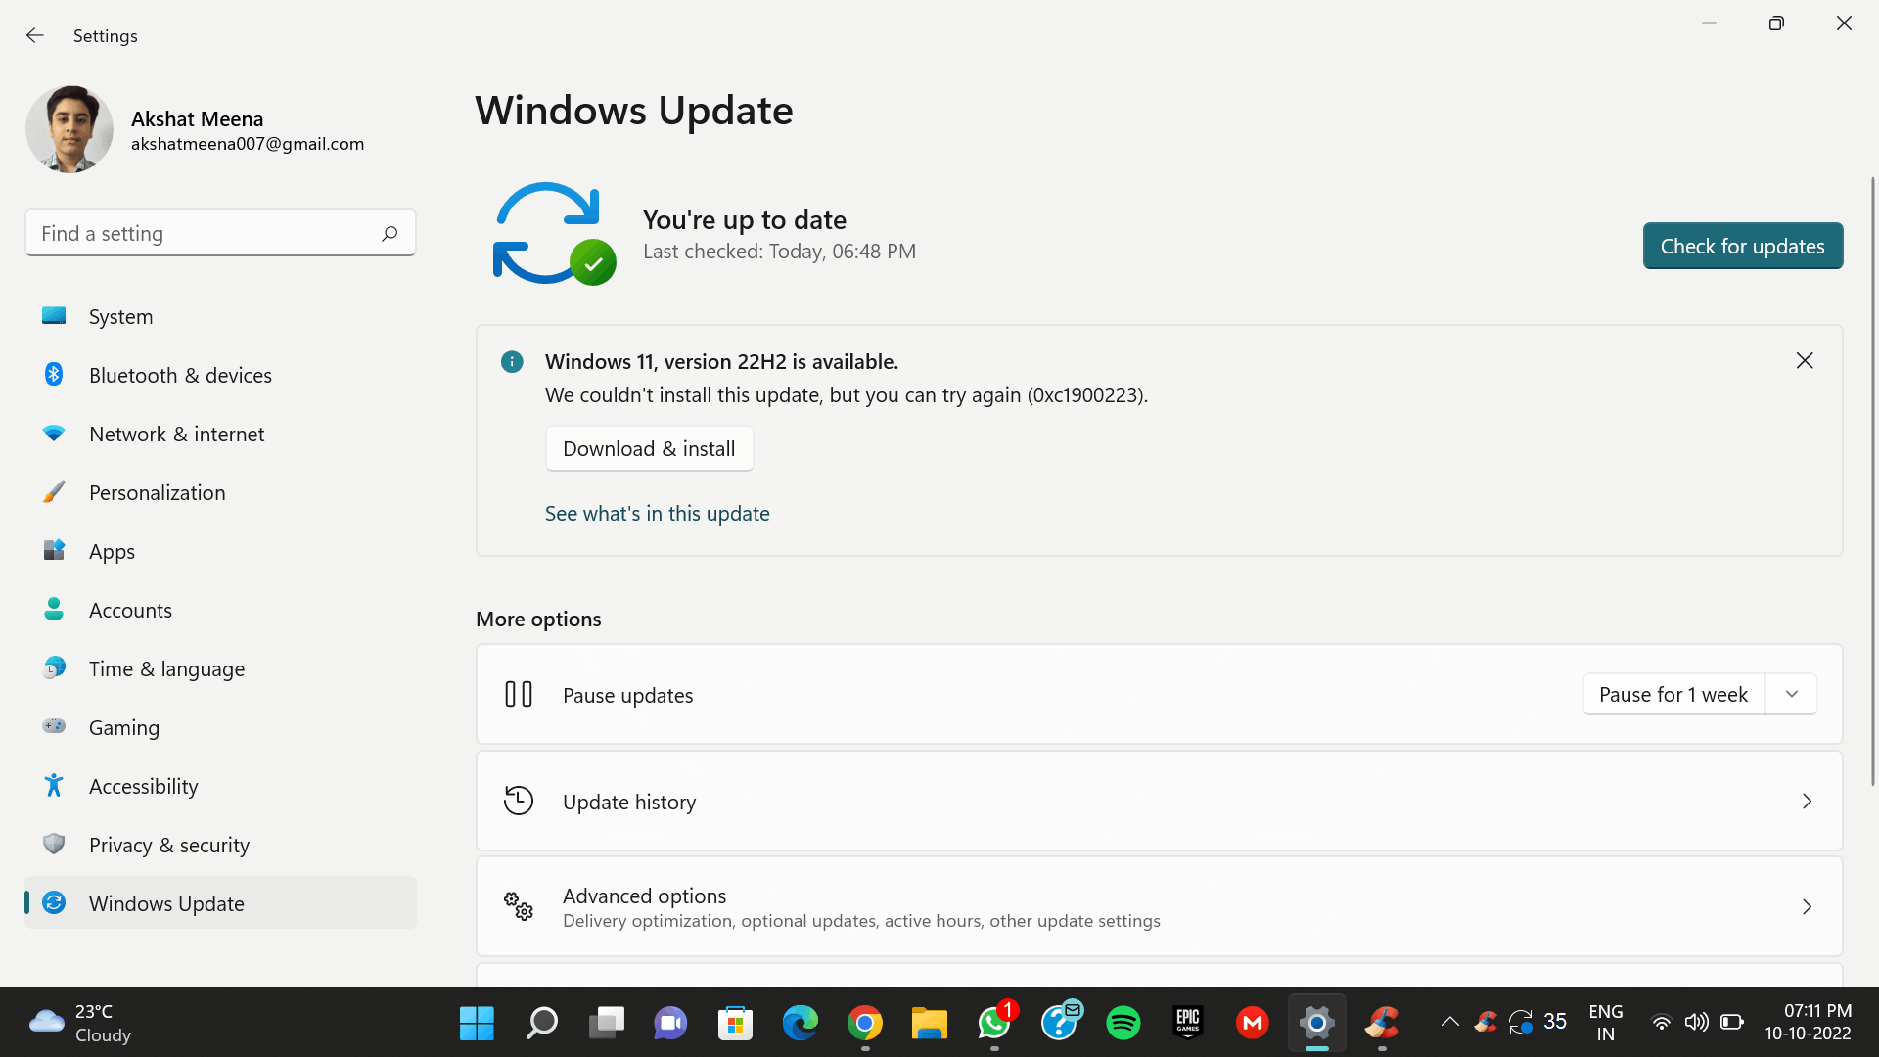Viewport: 1879px width, 1057px height.
Task: Show hidden system tray icons
Action: (x=1449, y=1023)
